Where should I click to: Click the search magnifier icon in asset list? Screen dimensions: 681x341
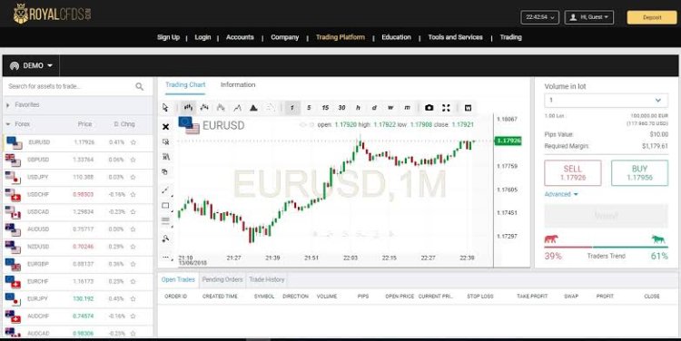pos(140,87)
